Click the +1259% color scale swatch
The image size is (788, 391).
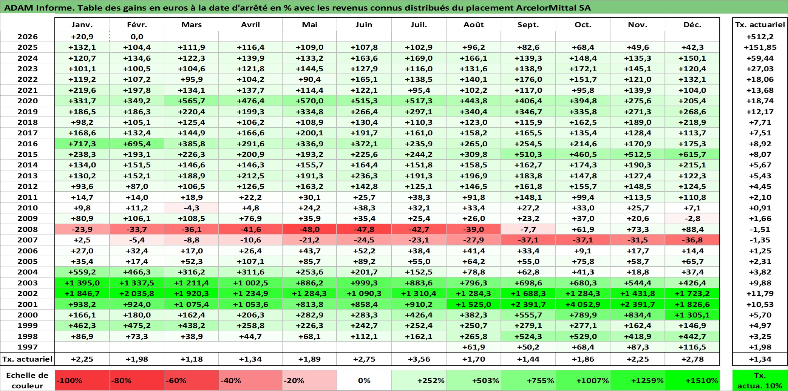point(638,380)
